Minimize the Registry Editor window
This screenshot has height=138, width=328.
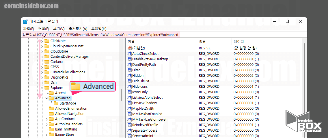274,22
